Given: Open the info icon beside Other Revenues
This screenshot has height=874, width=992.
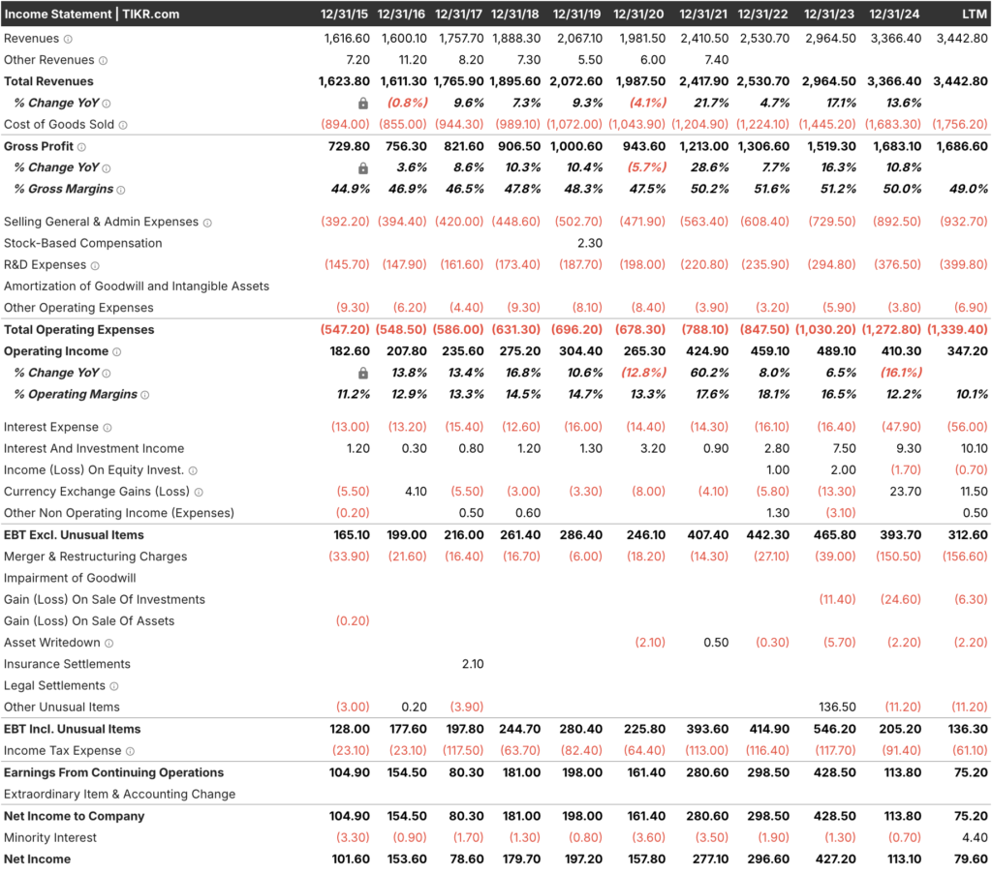Looking at the screenshot, I should pyautogui.click(x=103, y=60).
